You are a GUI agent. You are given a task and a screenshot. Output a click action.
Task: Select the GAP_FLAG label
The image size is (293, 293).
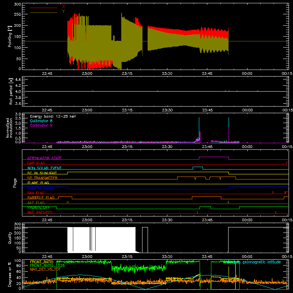click(x=36, y=163)
